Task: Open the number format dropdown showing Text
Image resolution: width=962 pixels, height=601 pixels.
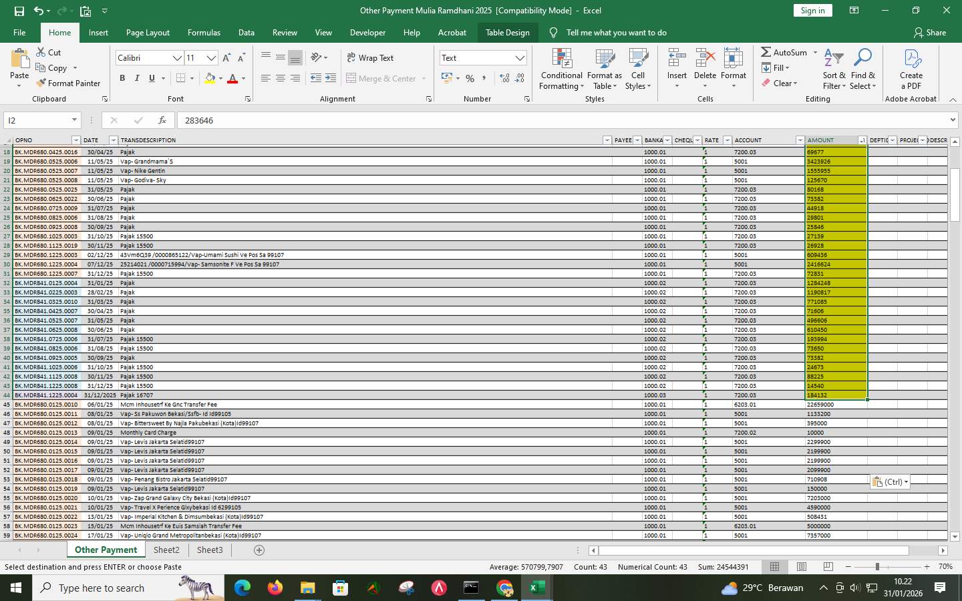Action: click(x=482, y=58)
